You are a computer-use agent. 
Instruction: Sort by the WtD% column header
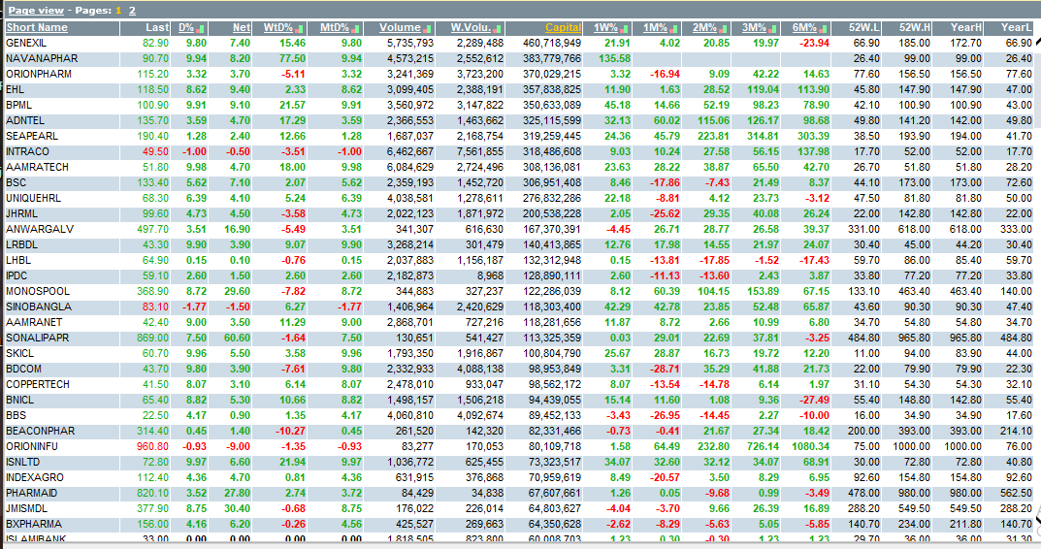pyautogui.click(x=278, y=28)
